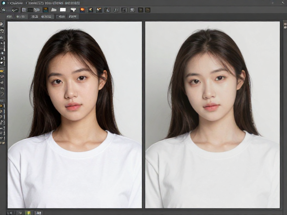
Task: Click the right retouched portrait image
Action: click(213, 115)
